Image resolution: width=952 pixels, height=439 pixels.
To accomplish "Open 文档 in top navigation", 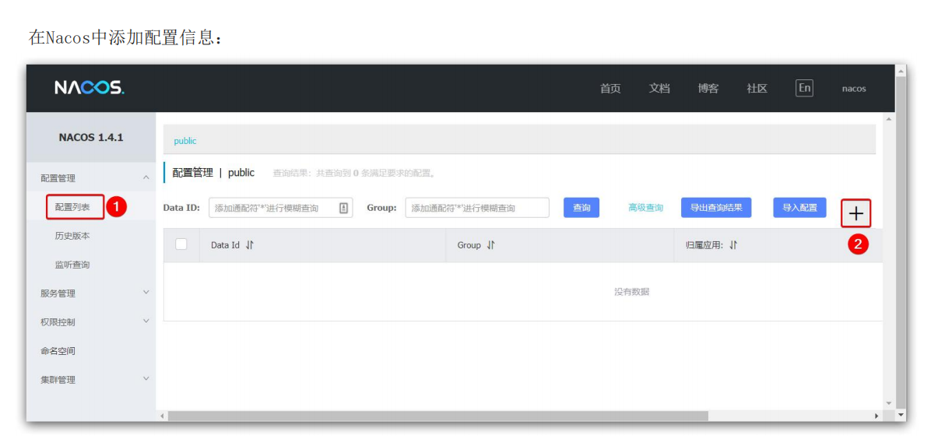I will click(659, 89).
